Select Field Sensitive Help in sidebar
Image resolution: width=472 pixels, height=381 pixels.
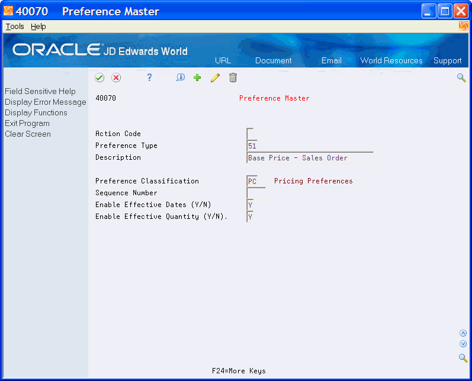(x=40, y=92)
